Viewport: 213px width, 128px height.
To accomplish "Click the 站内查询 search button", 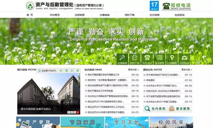I will (x=155, y=108).
